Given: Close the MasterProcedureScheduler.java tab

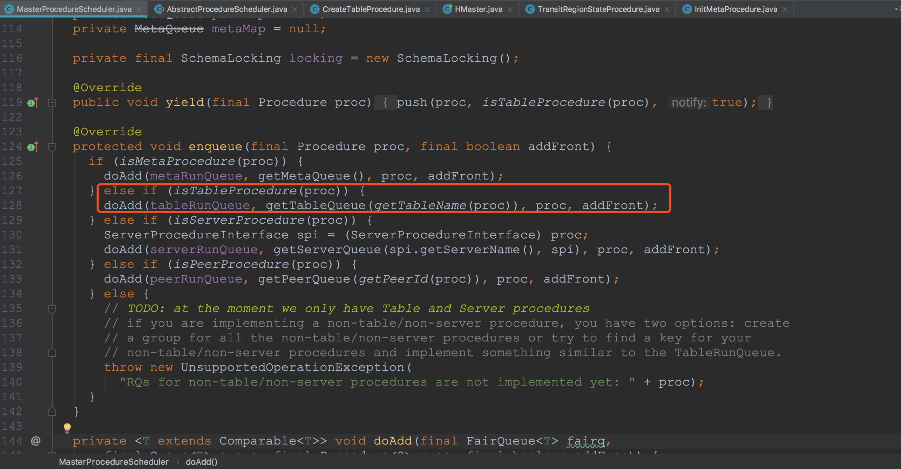Looking at the screenshot, I should coord(139,9).
